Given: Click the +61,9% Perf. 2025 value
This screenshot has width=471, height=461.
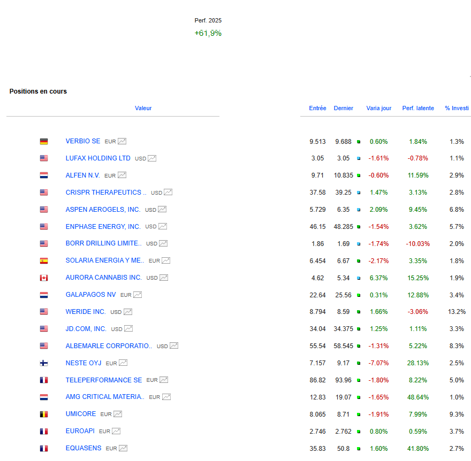Looking at the screenshot, I should tap(208, 33).
